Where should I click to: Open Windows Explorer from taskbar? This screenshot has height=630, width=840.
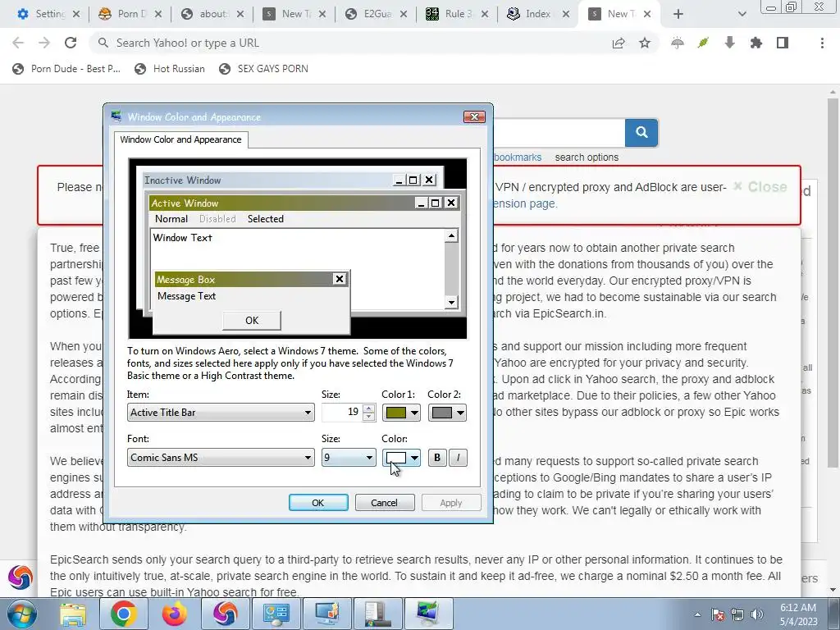72,614
